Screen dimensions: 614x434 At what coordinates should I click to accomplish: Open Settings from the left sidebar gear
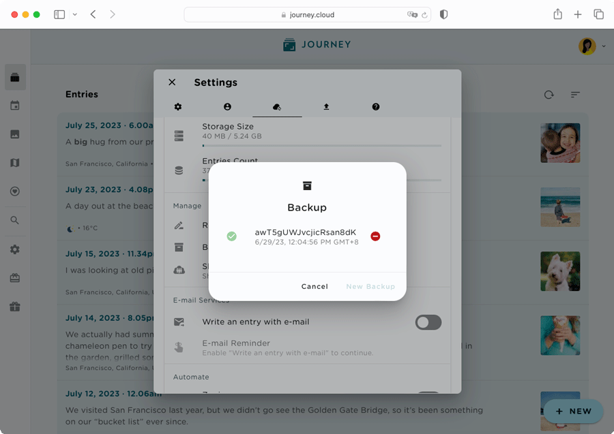click(15, 249)
